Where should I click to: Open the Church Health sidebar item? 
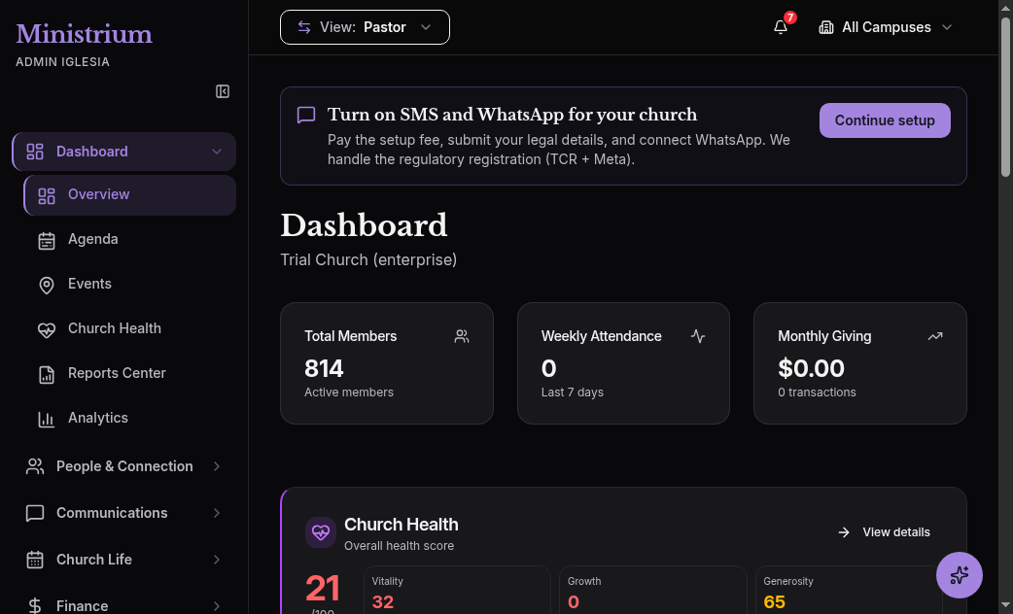(x=130, y=328)
